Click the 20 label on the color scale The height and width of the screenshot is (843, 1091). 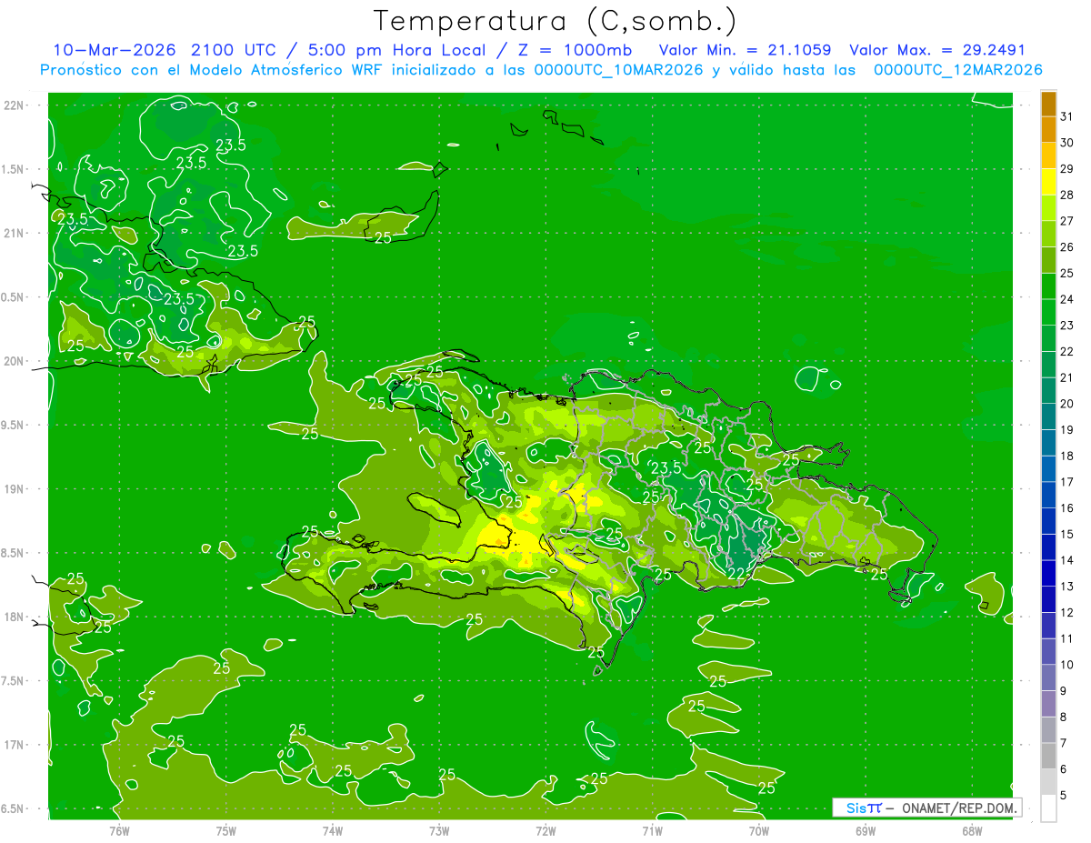click(x=1067, y=404)
